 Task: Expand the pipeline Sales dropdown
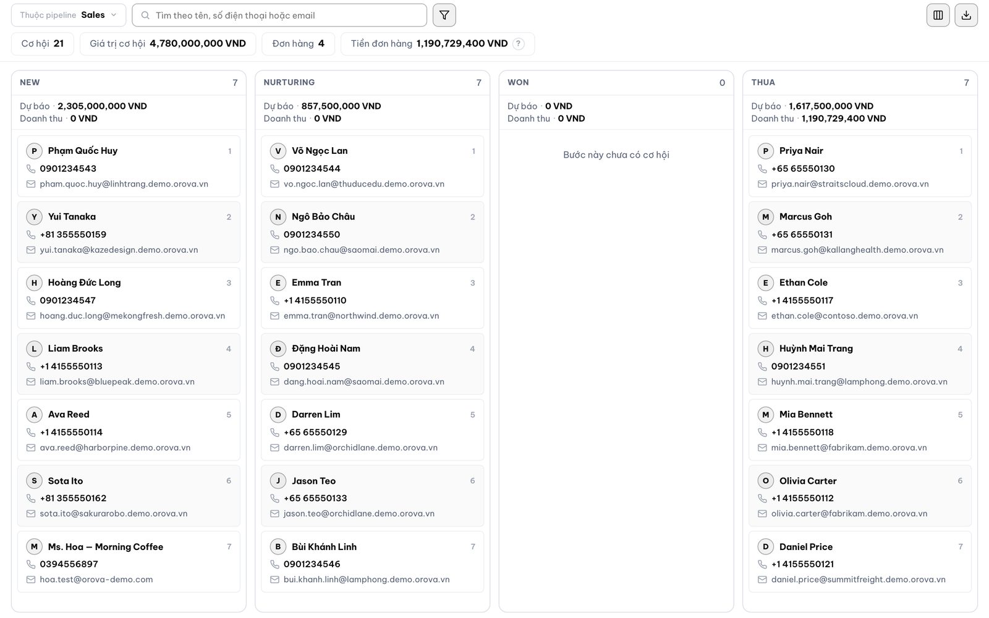point(69,15)
